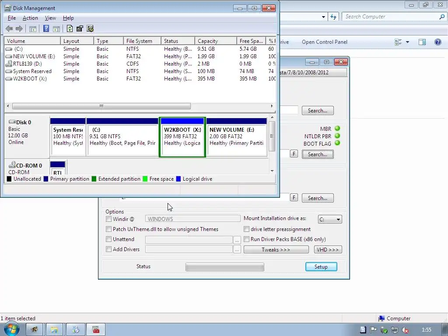
Task: Click browse button for the Unattend field
Action: (237, 240)
